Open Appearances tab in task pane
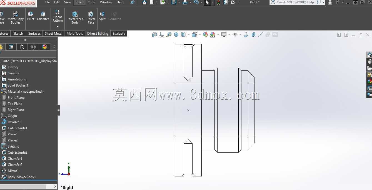 point(369,82)
